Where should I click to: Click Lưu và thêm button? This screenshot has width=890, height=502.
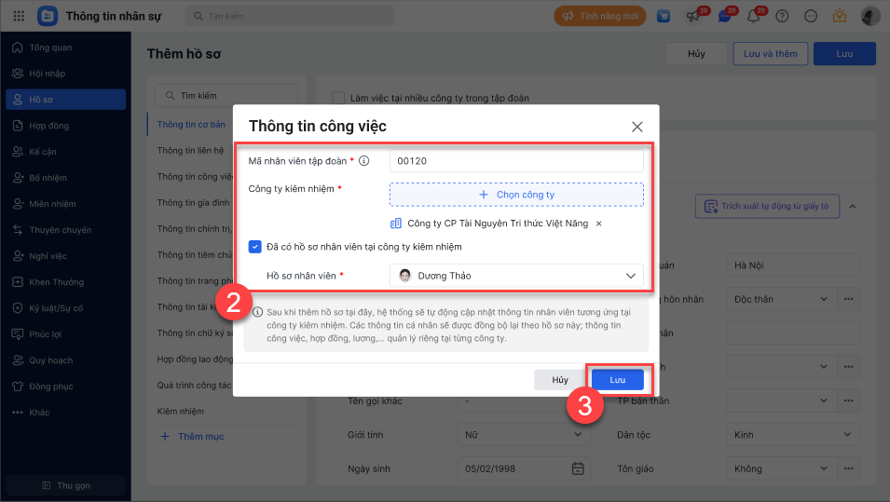770,54
